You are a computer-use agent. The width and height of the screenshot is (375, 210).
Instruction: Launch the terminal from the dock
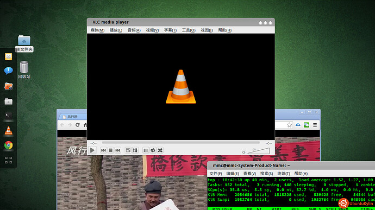tap(8, 116)
